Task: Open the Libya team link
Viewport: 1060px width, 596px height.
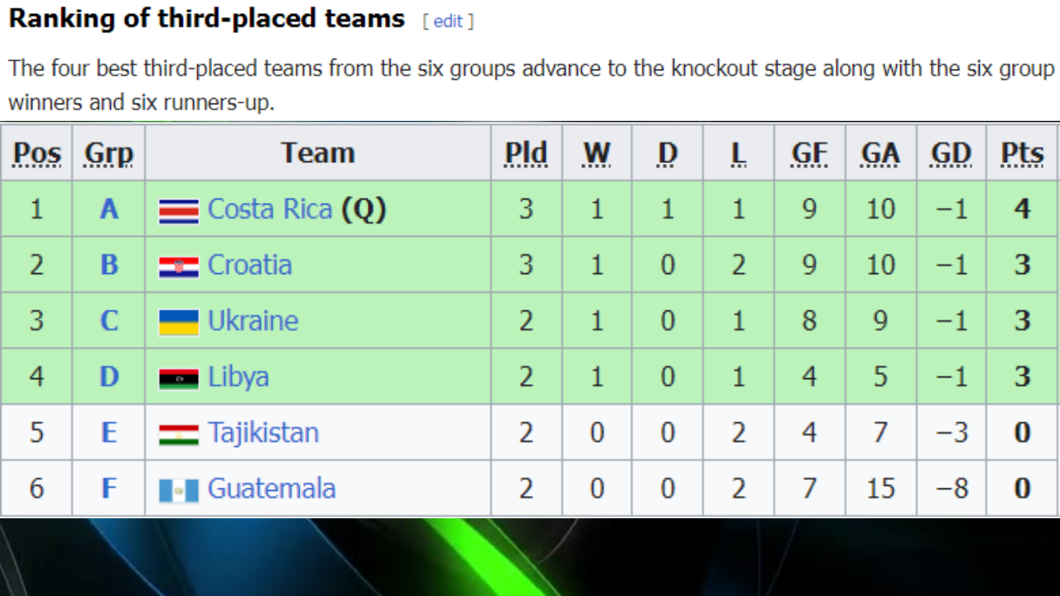Action: [x=238, y=377]
